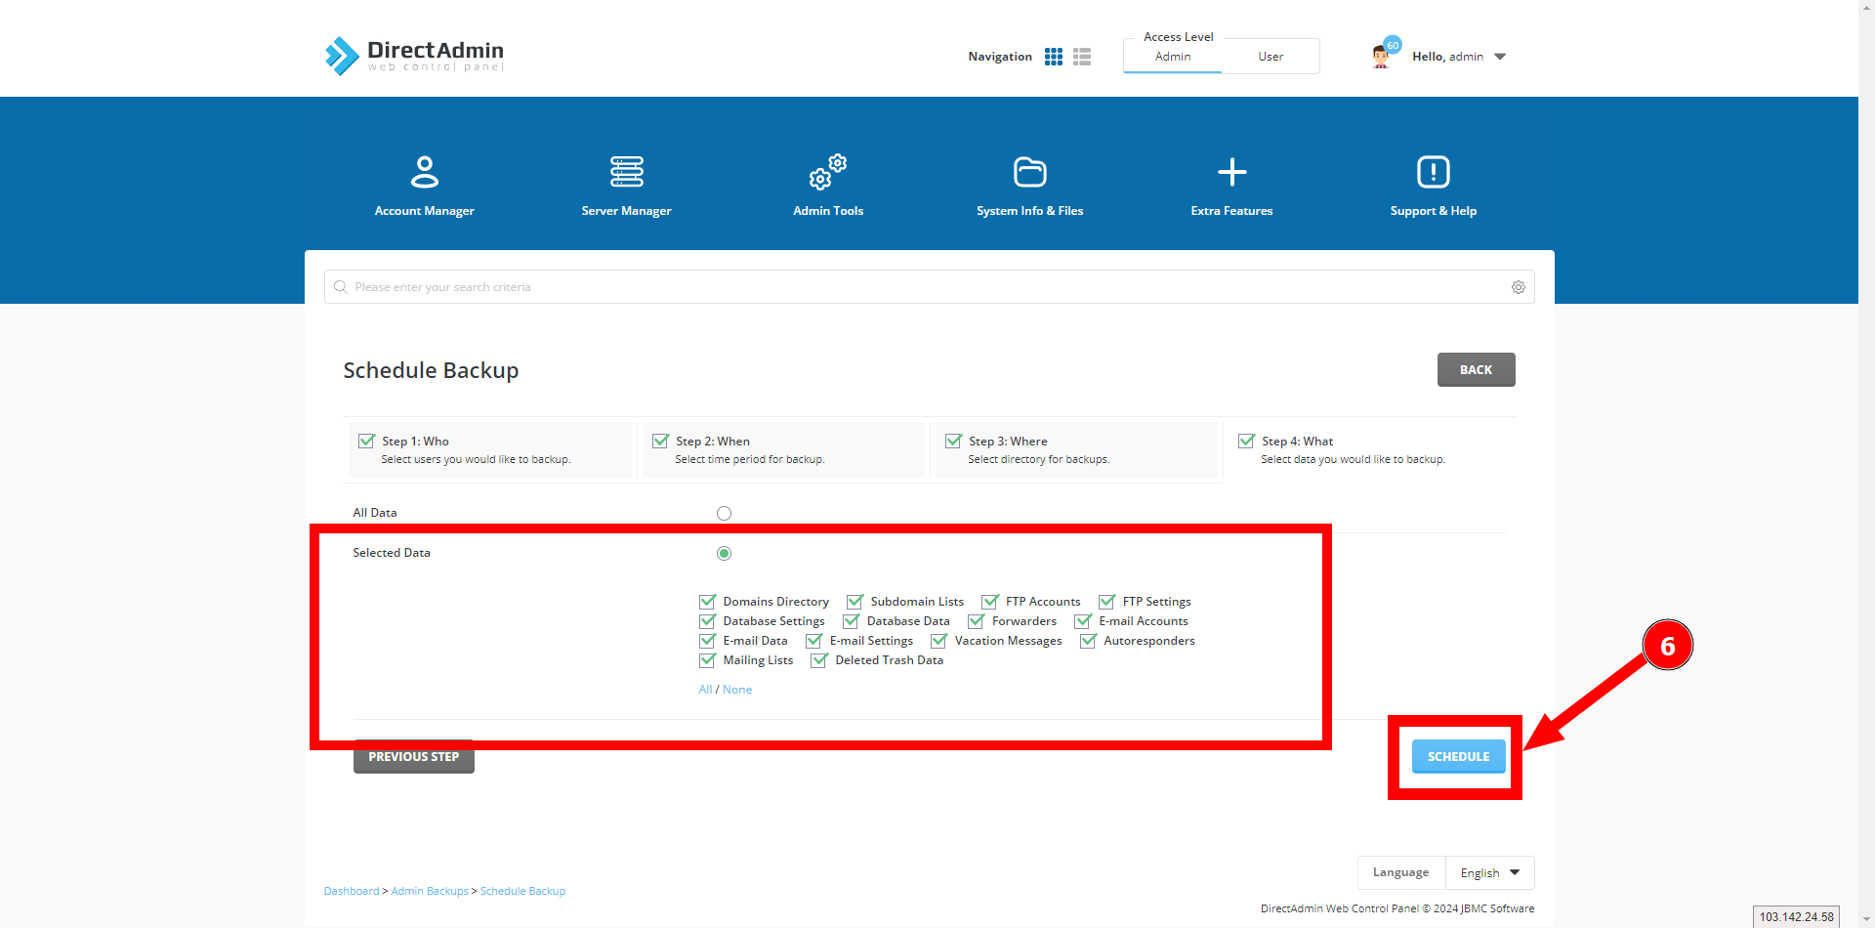Toggle Subdomain Lists checkbox
Screen dimensions: 1875x928
(855, 602)
